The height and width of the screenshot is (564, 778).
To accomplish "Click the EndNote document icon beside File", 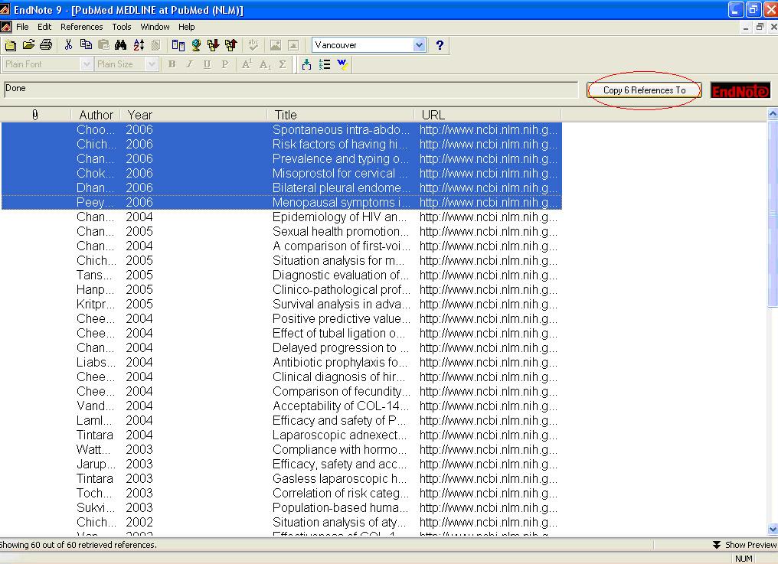I will click(x=6, y=27).
